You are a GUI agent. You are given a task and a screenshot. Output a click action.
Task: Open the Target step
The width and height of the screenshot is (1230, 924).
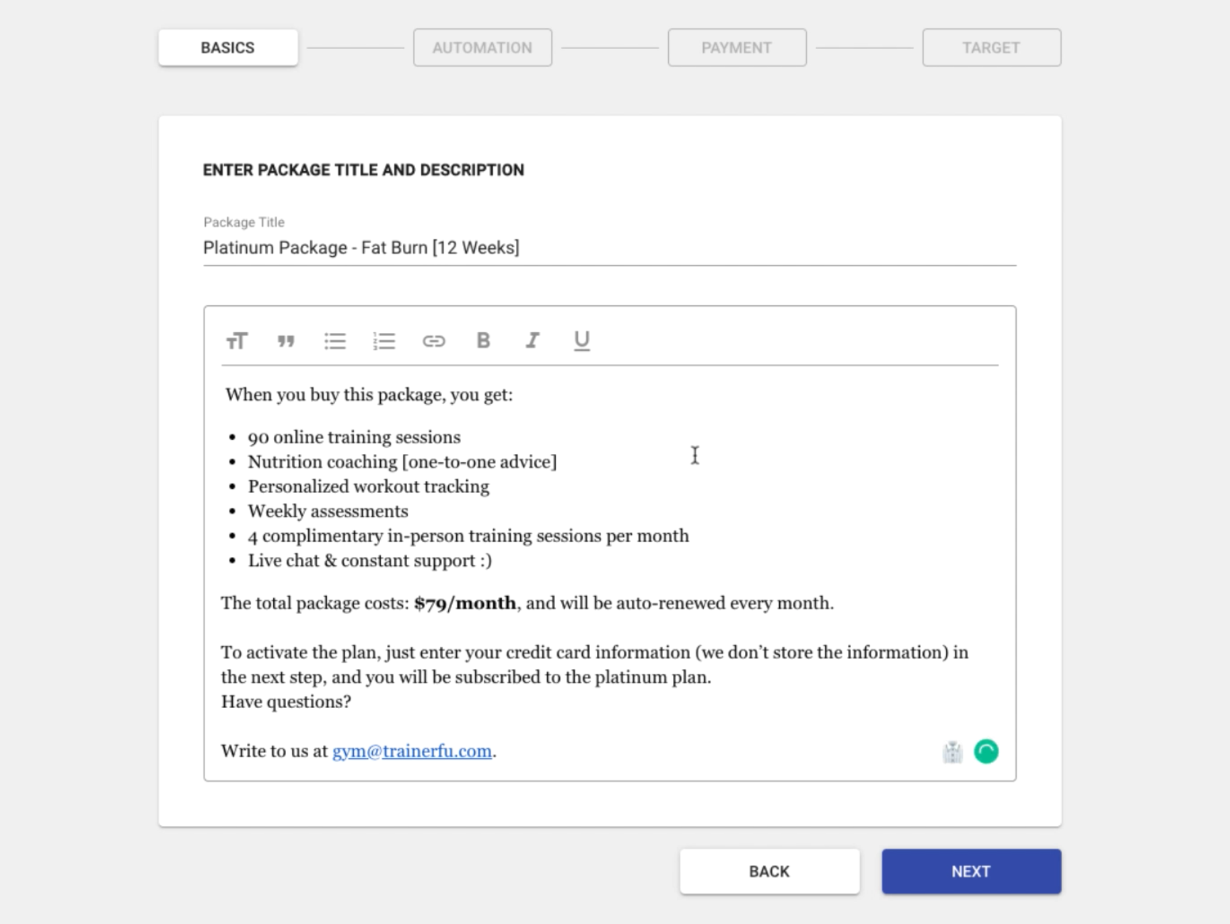991,48
